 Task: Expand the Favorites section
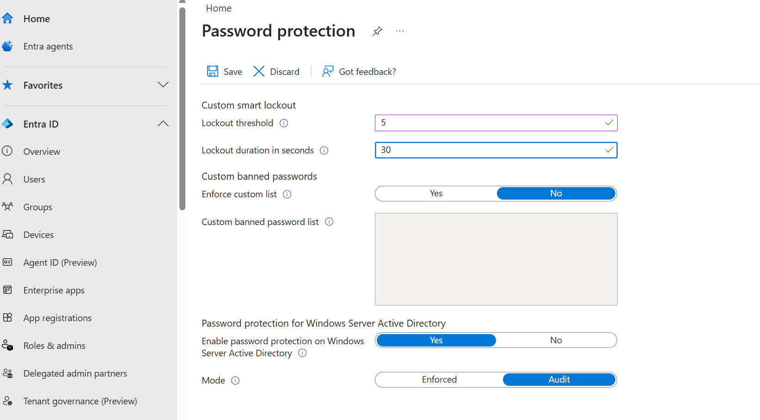163,85
